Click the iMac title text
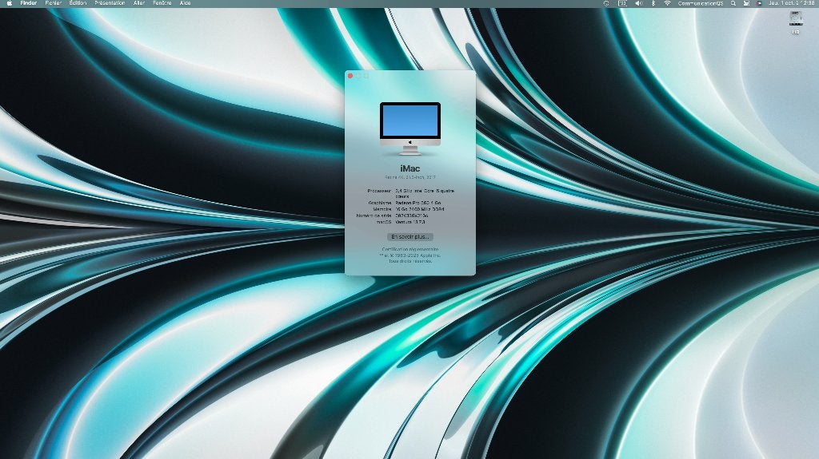This screenshot has width=819, height=459. tap(410, 168)
